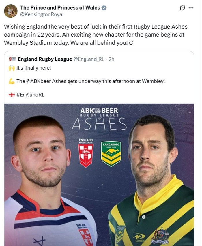Screen dimensions: 202x246
Task: Click the ABK Beer logo atop image
Action: [99, 111]
